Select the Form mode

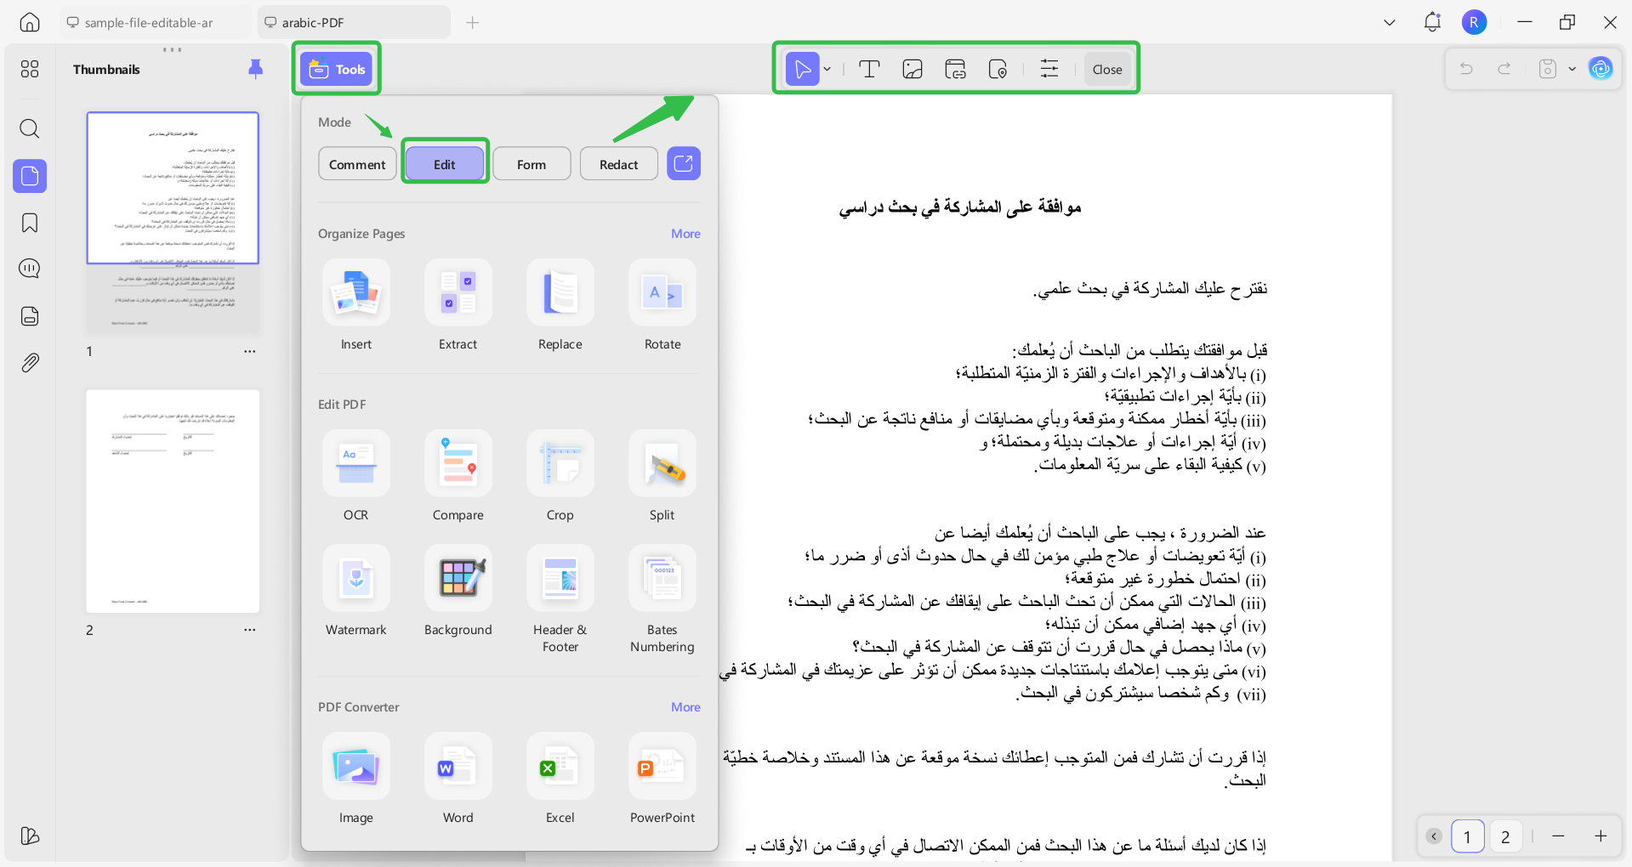click(x=532, y=164)
